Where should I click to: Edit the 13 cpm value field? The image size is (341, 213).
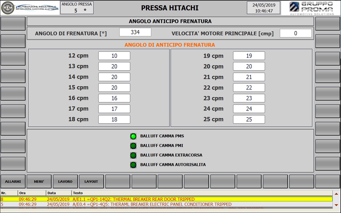tap(114, 66)
